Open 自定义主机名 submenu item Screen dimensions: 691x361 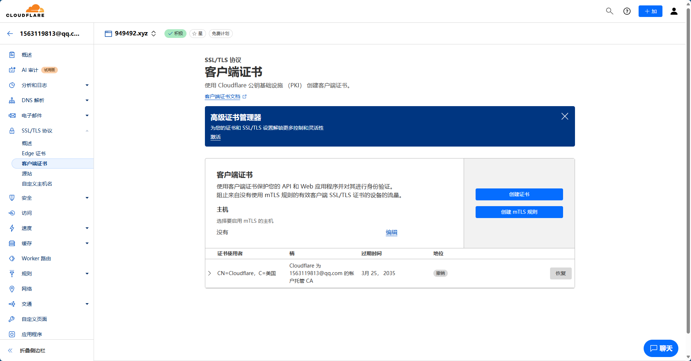click(37, 184)
